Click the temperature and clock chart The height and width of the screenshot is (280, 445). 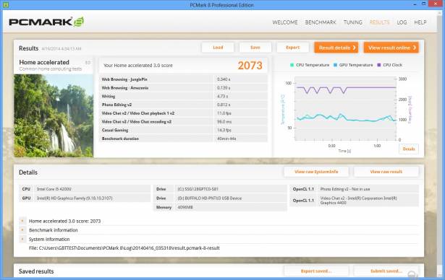point(345,108)
